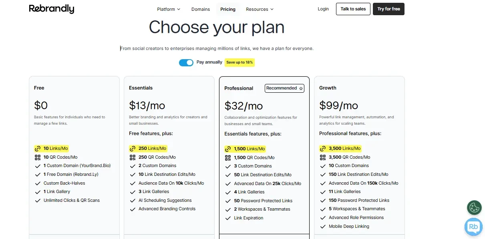This screenshot has height=239, width=485.
Task: Click the Recommended badge on Professional plan
Action: 284,88
